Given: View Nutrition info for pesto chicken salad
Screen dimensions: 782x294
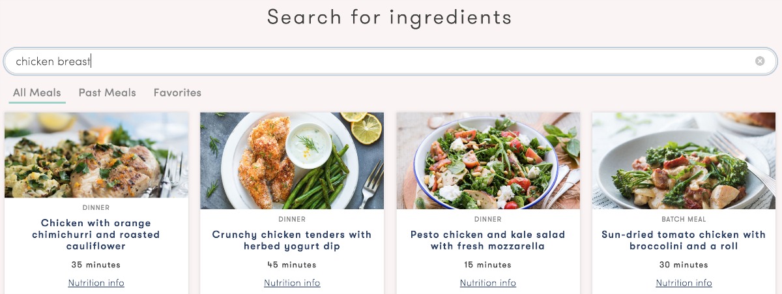Looking at the screenshot, I should 488,283.
